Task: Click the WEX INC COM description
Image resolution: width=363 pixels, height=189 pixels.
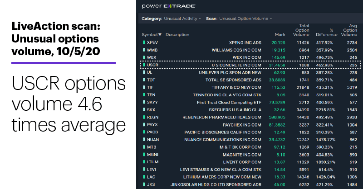Action: coord(247,57)
